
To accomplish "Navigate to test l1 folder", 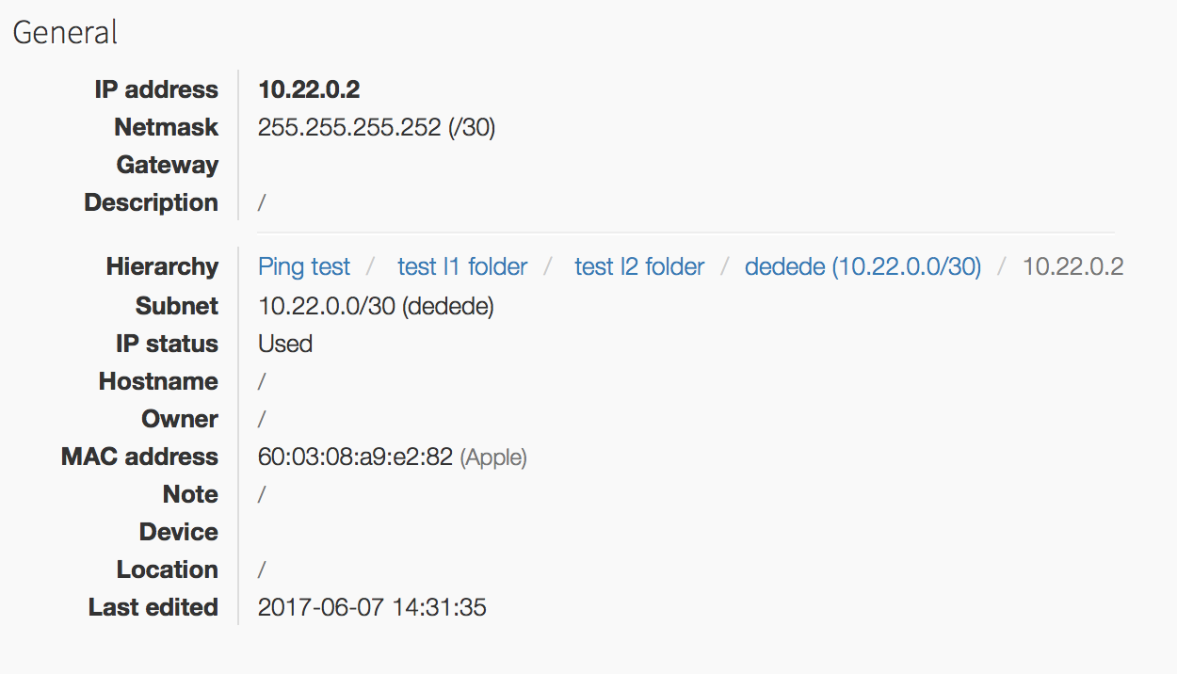I will coord(461,266).
